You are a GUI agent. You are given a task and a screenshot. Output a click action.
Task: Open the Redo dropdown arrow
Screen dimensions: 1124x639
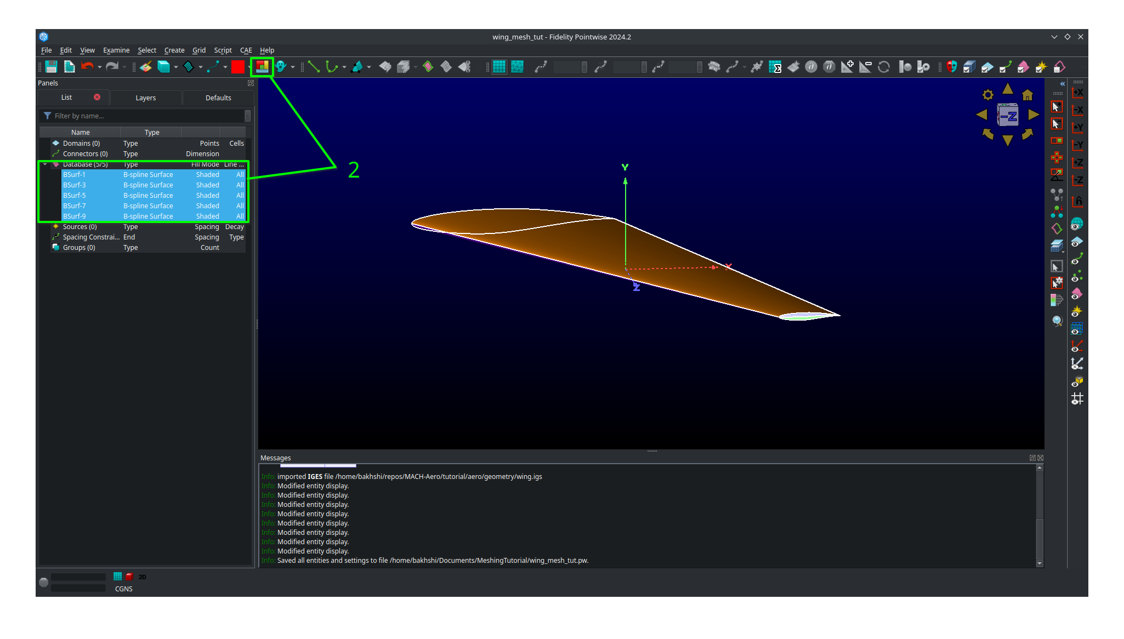pos(124,67)
